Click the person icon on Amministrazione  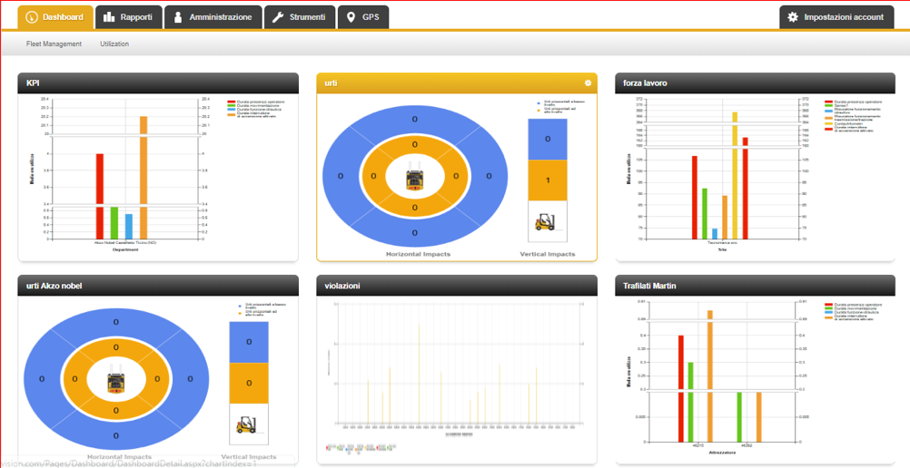point(178,17)
